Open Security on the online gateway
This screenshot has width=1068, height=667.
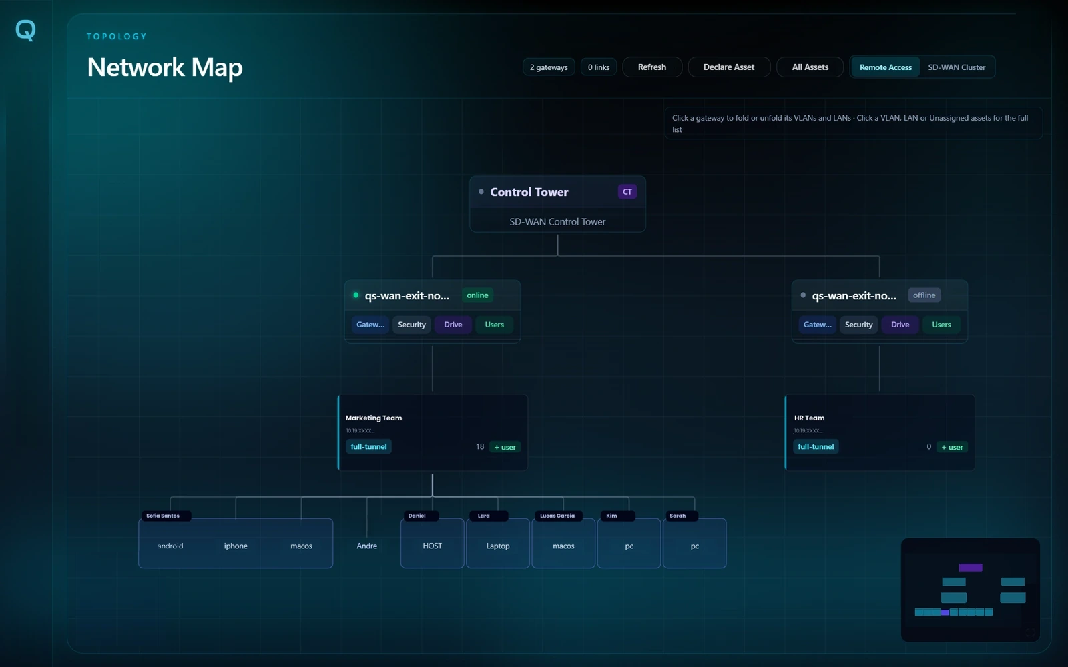coord(412,325)
